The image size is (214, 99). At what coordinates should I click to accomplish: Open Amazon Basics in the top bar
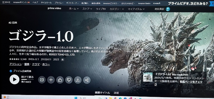(144, 3)
